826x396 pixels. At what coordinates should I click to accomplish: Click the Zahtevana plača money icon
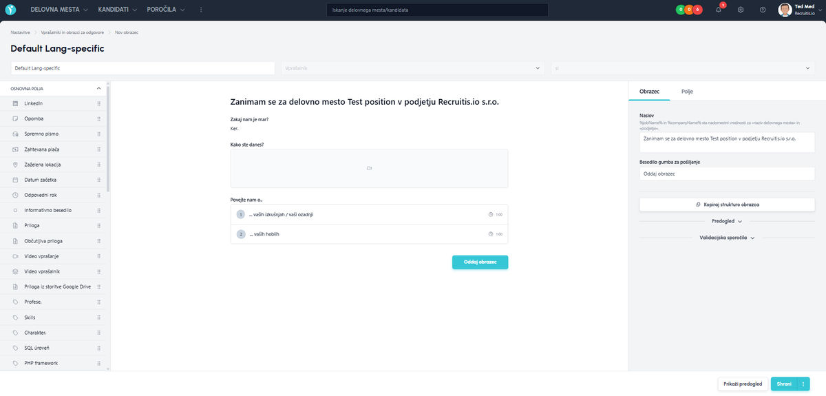pos(16,149)
